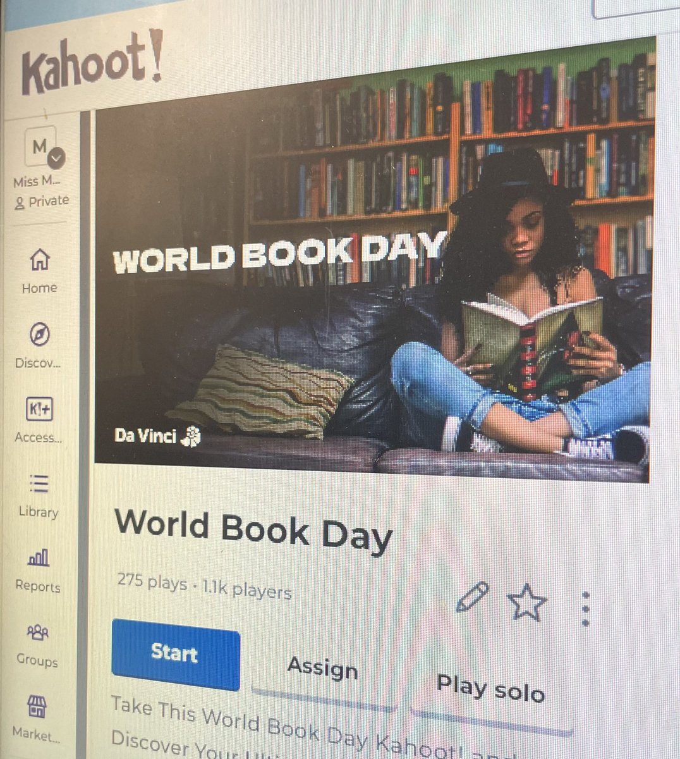
Task: Edit the kahoot with pencil icon
Action: point(472,597)
